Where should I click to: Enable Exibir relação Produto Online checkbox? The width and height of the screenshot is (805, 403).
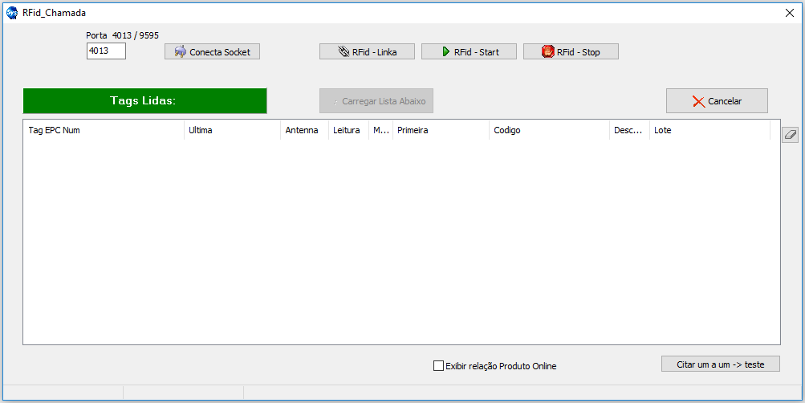point(438,366)
